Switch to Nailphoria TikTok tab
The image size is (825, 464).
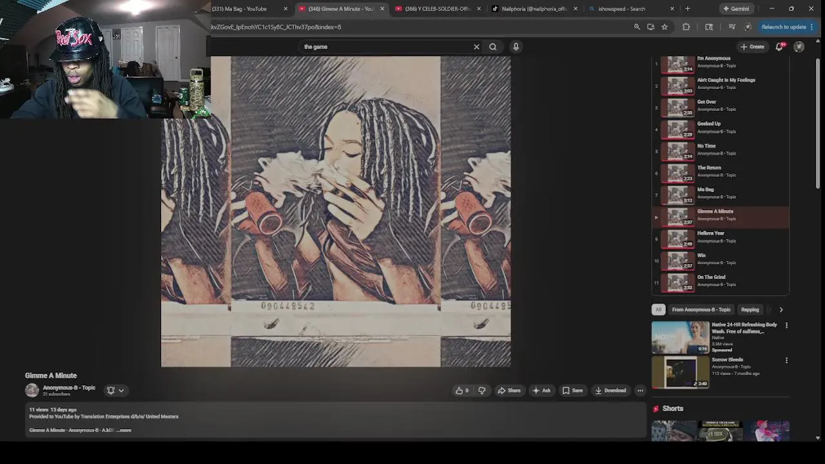tap(534, 8)
